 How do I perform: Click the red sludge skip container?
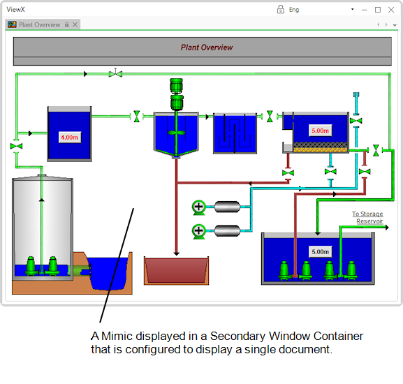click(x=176, y=270)
